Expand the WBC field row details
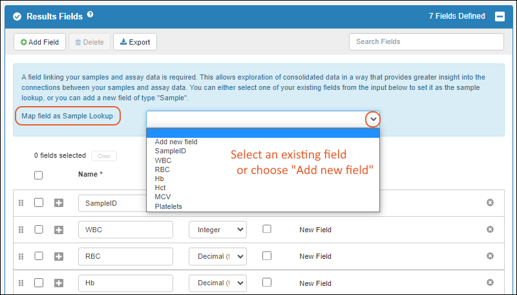The height and width of the screenshot is (295, 517). coord(59,229)
